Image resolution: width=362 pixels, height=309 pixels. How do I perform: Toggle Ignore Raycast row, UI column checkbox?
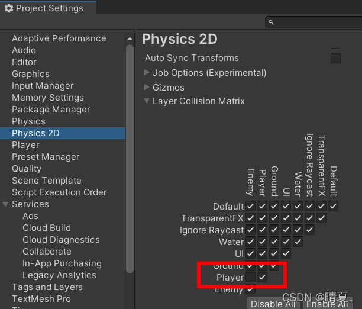tap(286, 230)
